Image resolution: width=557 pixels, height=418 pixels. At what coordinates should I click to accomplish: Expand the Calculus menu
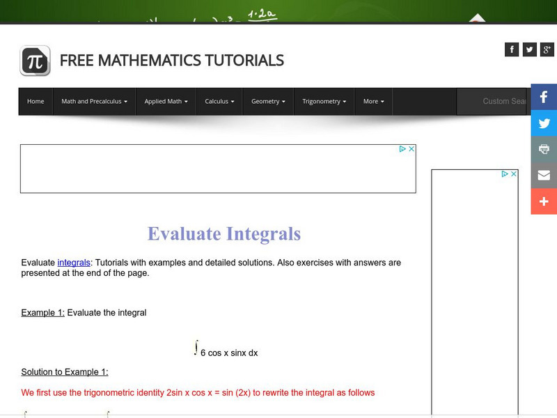219,101
